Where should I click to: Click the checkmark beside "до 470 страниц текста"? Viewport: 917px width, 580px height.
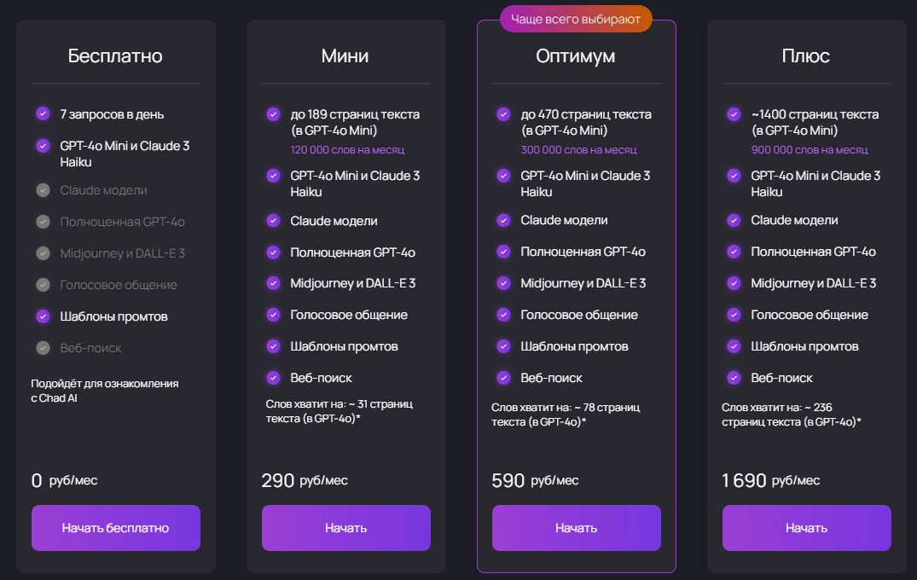click(503, 113)
